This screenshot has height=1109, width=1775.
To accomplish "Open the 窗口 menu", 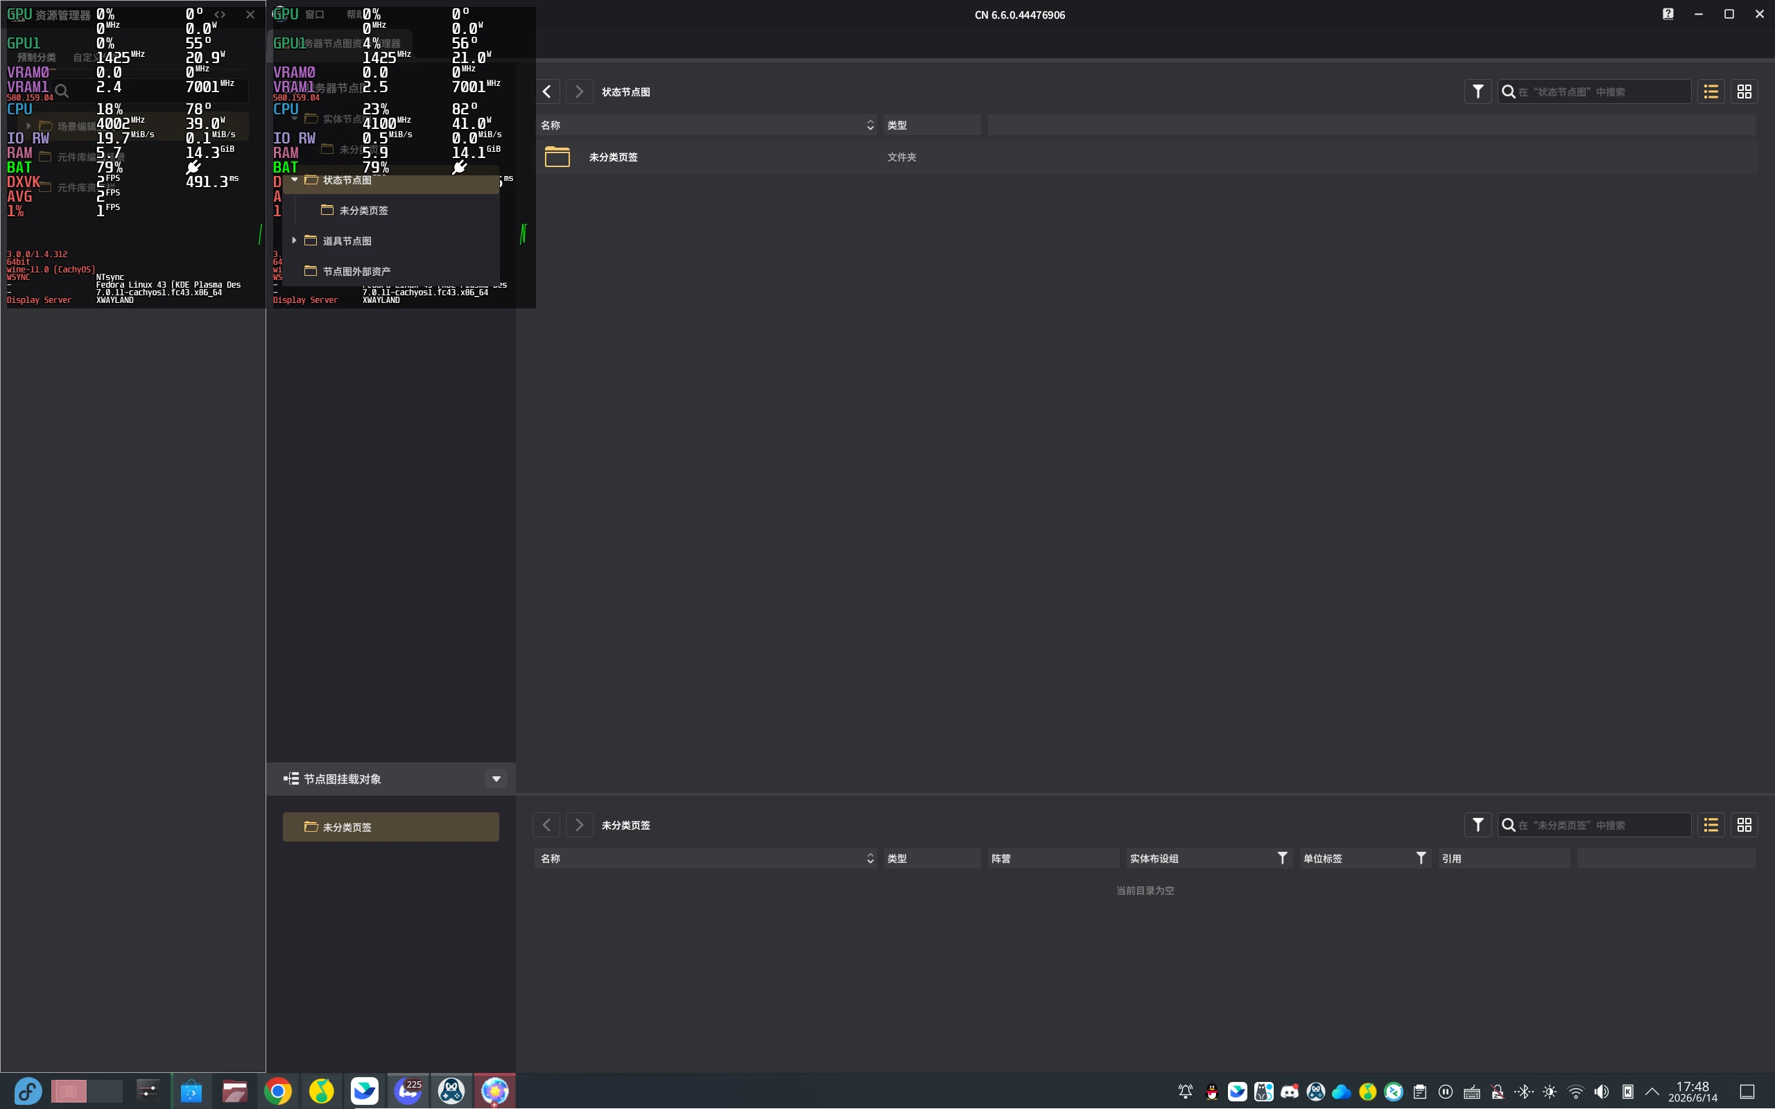I will point(315,15).
